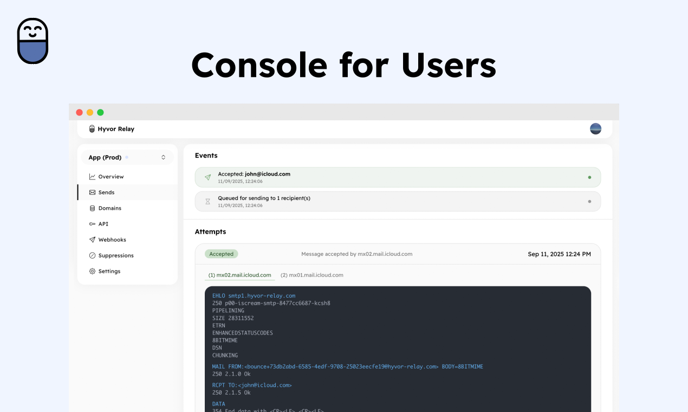Click the Webhooks paper plane icon
The height and width of the screenshot is (412, 688).
point(92,240)
